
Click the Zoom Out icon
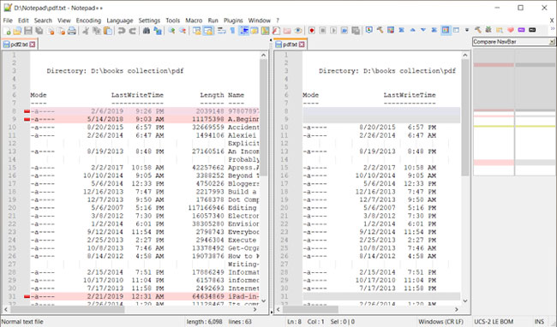pos(183,31)
